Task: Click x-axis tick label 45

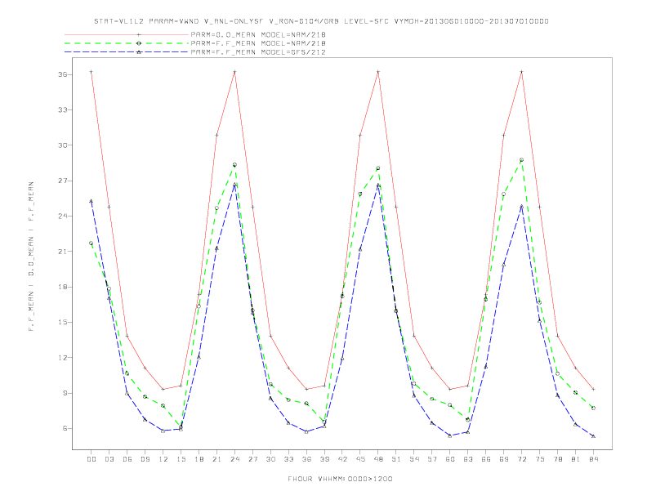Action: (360, 459)
